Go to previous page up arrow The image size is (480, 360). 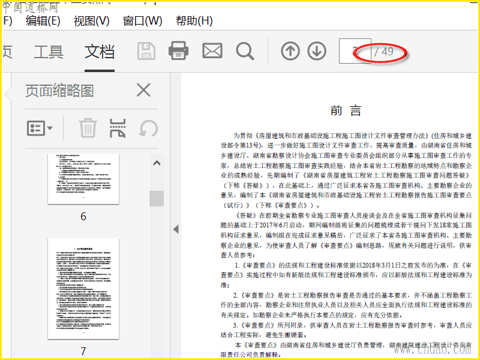(290, 51)
